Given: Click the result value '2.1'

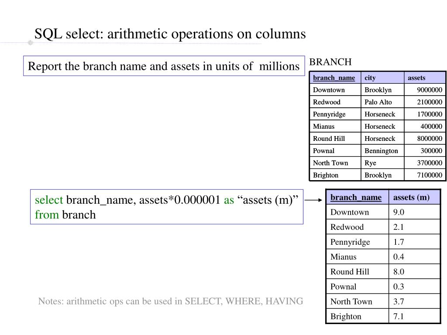Looking at the screenshot, I should click(x=398, y=227).
